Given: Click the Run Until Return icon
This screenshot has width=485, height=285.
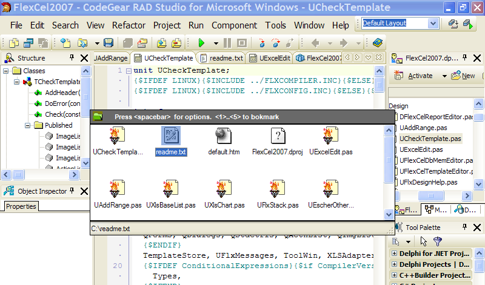Looking at the screenshot, I should (290, 43).
